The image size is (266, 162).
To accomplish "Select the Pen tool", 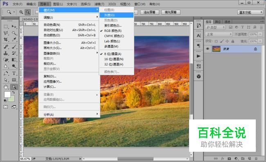I will click(6, 73).
